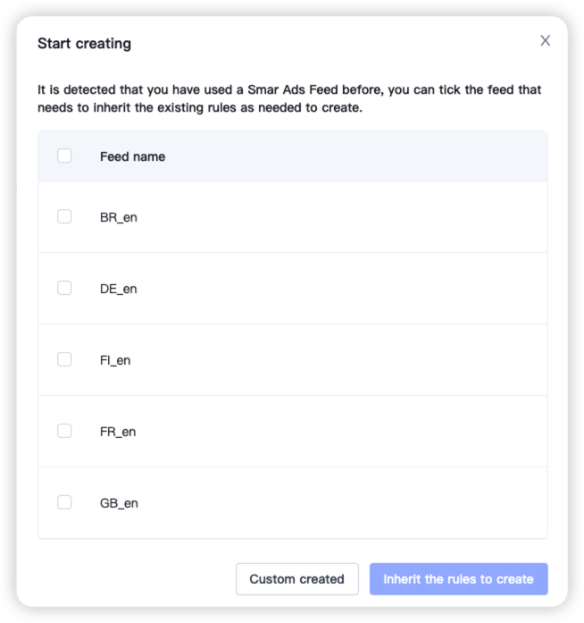
Task: Click the Feed name column header
Action: tap(132, 156)
